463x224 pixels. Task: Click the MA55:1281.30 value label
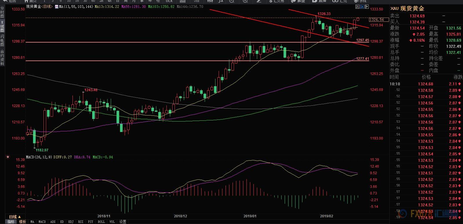pos(134,6)
